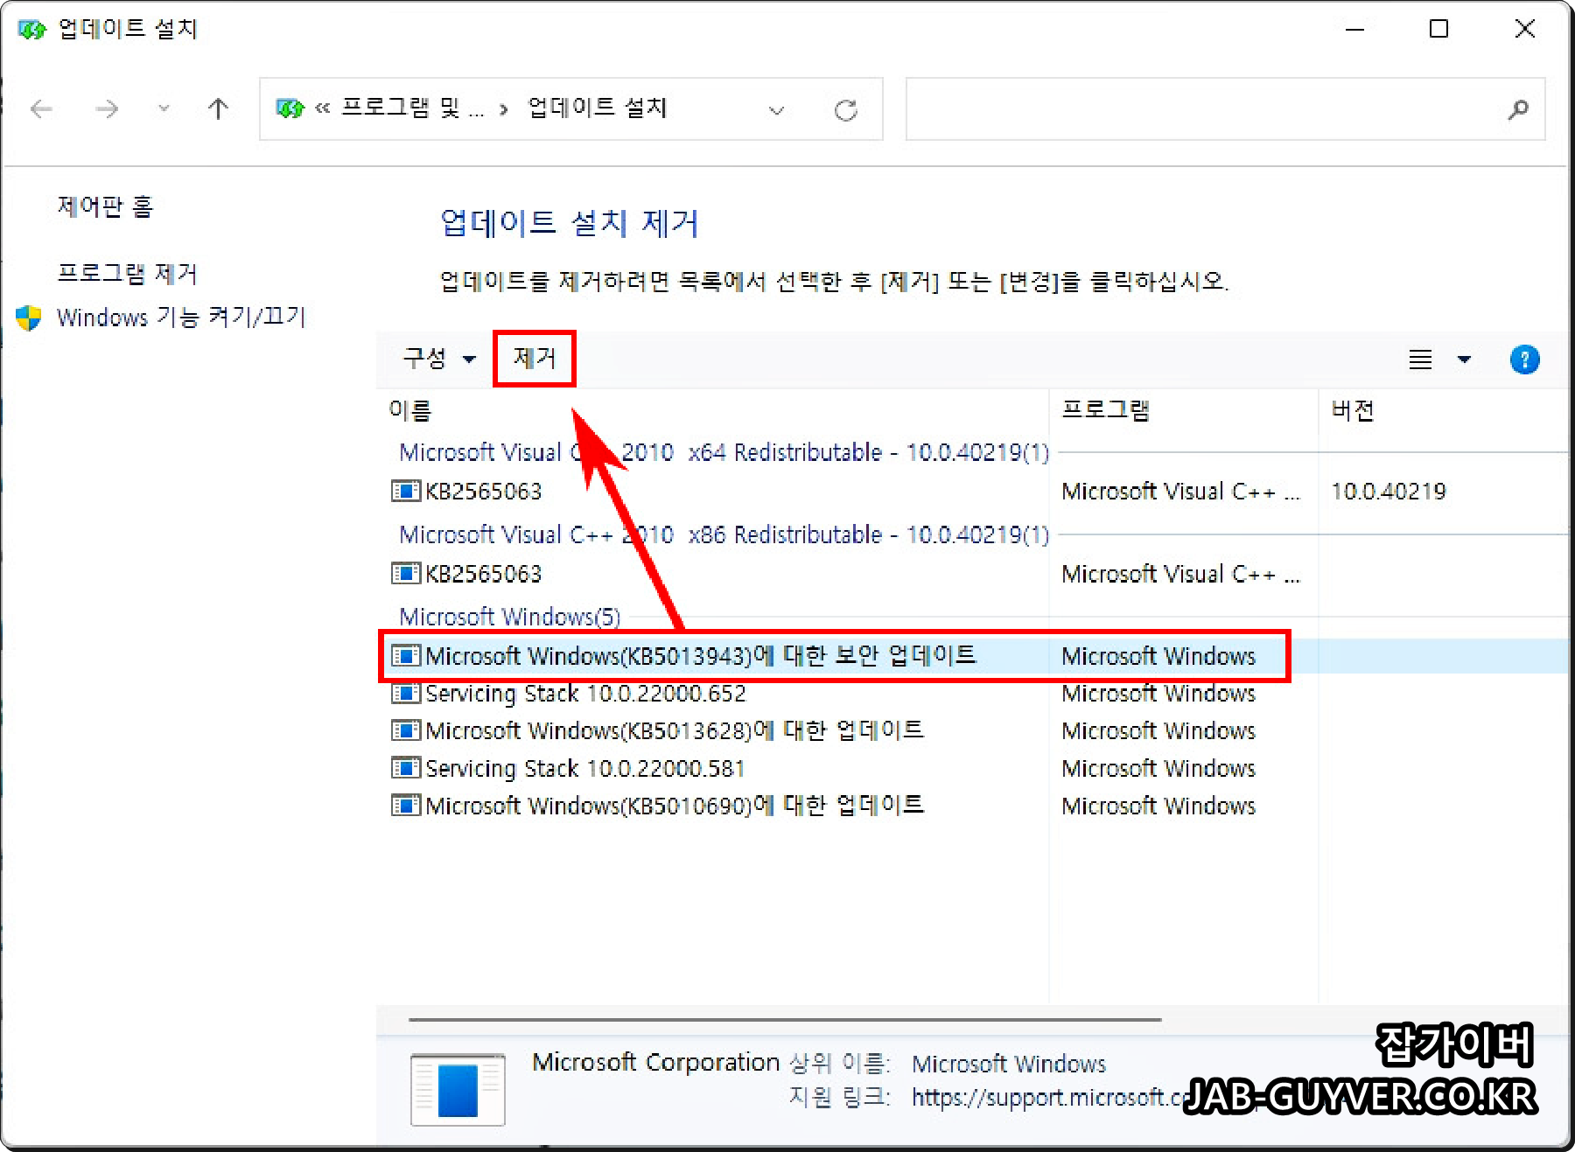This screenshot has width=1575, height=1152.
Task: Click the details pane update thumbnail
Action: click(458, 1089)
